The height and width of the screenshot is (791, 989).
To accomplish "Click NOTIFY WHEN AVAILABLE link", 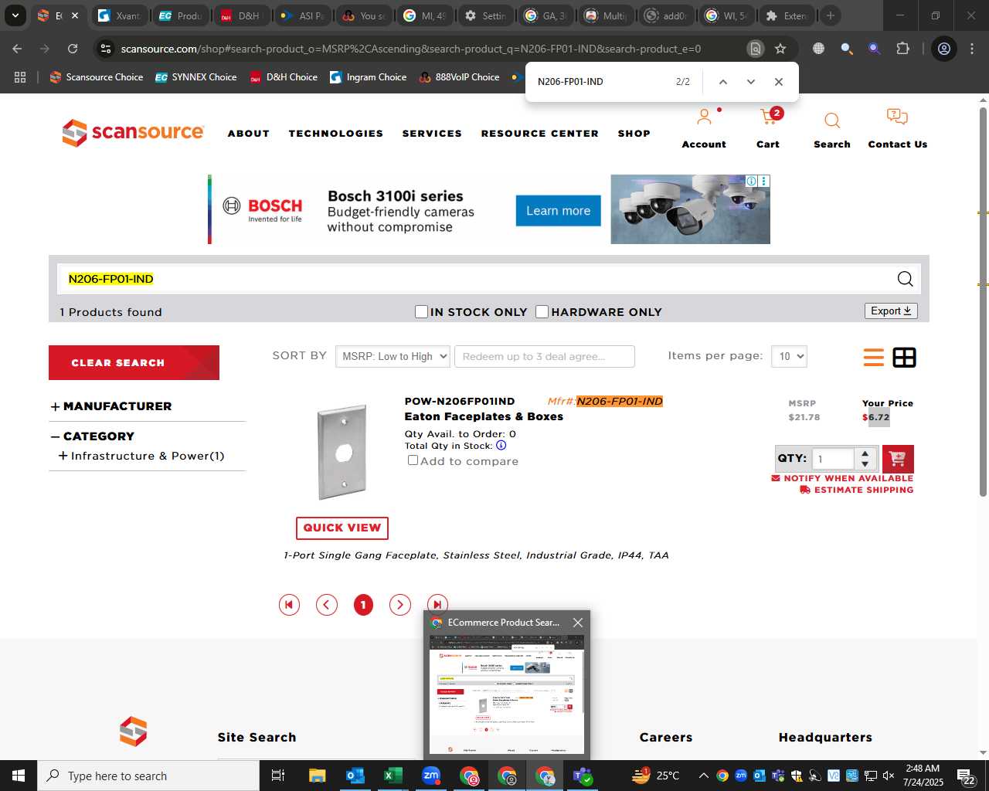I will [842, 478].
